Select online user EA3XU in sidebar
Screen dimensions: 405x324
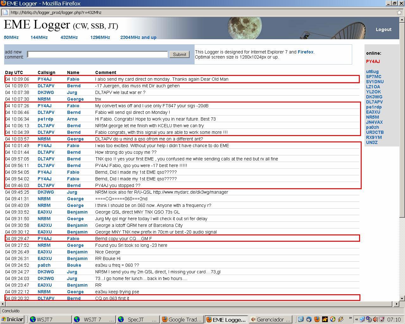coord(373,112)
